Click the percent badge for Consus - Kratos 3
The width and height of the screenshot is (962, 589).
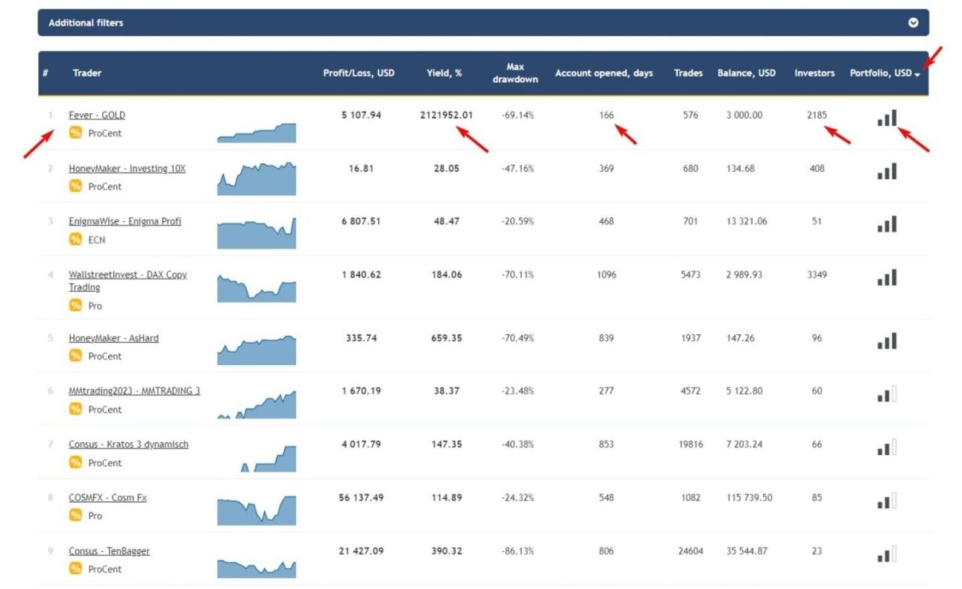75,462
